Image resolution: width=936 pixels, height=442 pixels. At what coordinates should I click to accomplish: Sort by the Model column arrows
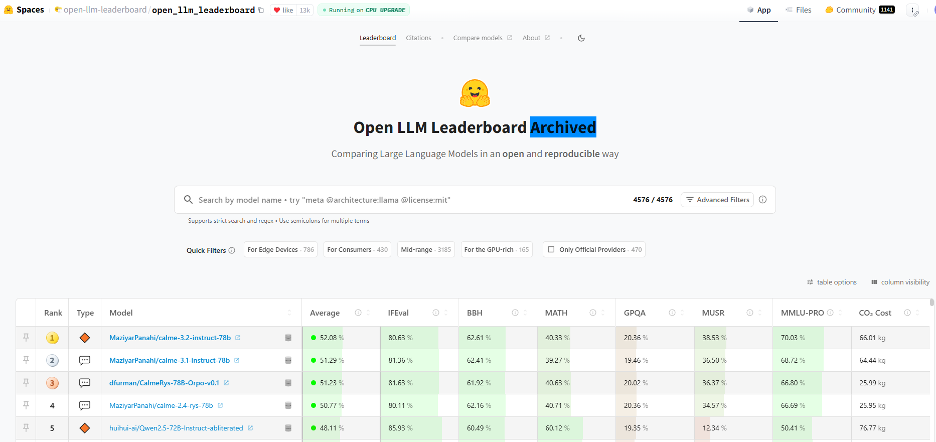289,313
